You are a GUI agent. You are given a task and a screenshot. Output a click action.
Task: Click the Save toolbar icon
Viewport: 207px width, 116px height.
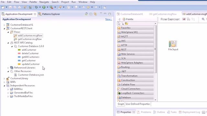10,7
